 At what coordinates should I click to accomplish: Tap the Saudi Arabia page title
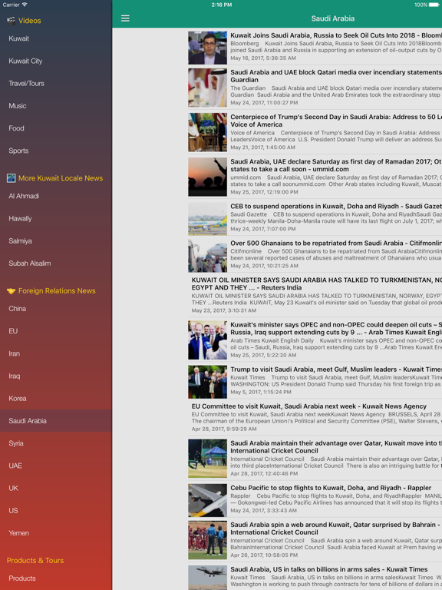point(332,18)
